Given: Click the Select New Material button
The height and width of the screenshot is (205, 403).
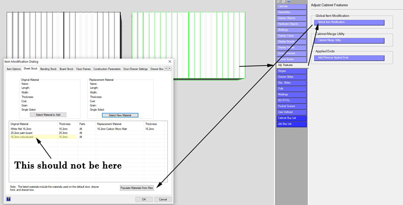Looking at the screenshot, I should (x=120, y=115).
